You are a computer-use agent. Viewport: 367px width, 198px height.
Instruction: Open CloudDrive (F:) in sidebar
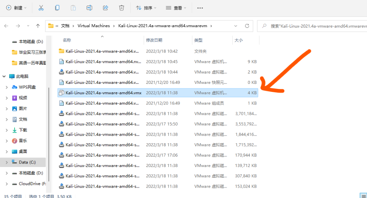coord(29,184)
